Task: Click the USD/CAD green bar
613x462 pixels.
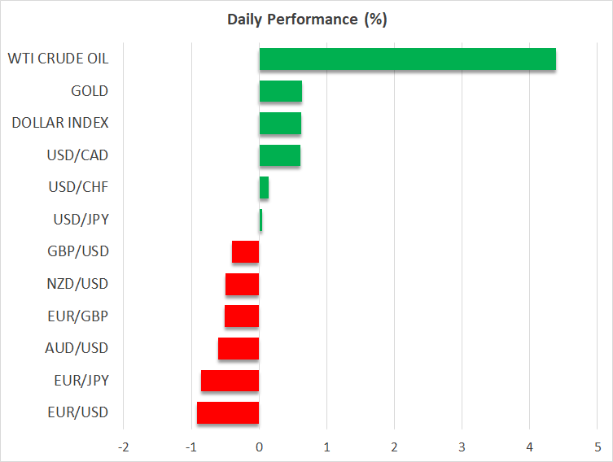Action: pyautogui.click(x=280, y=155)
